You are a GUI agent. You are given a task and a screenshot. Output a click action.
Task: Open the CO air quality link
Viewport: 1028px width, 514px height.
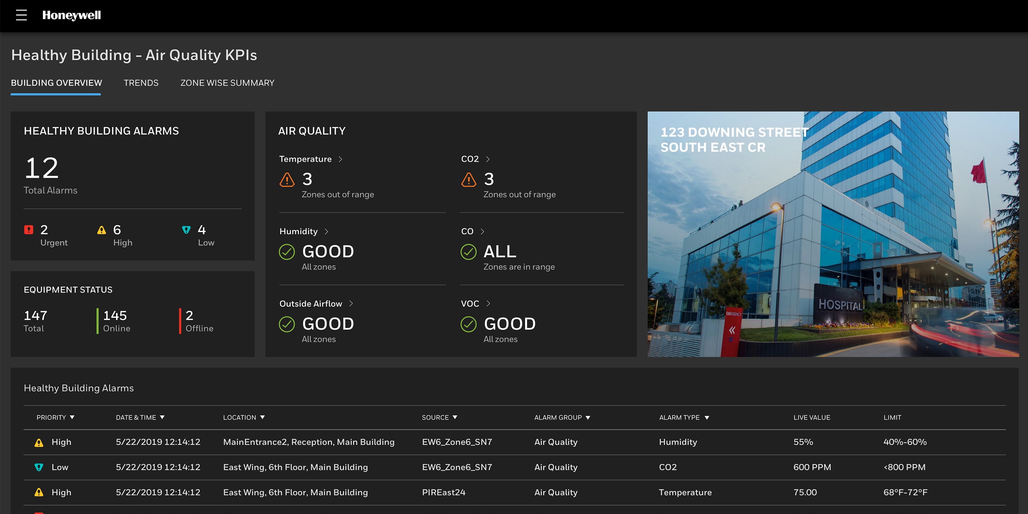pyautogui.click(x=467, y=231)
